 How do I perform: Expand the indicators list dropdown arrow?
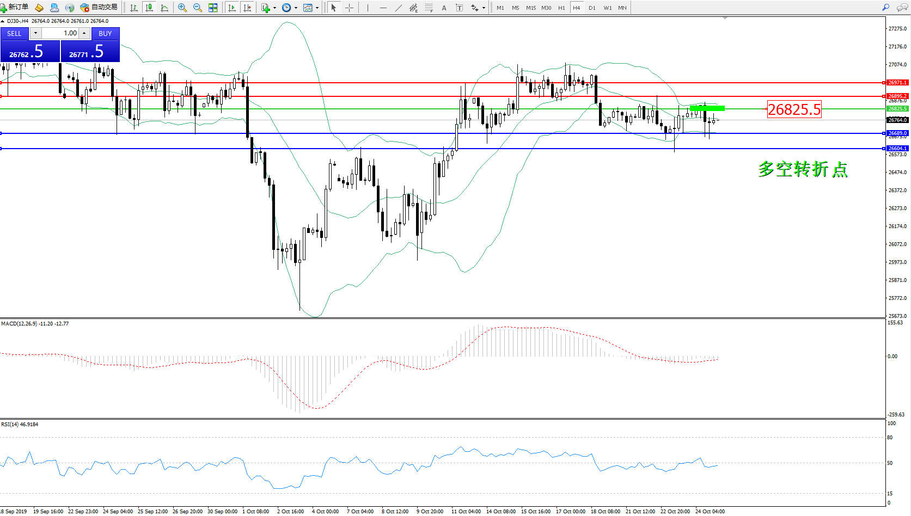pyautogui.click(x=274, y=8)
